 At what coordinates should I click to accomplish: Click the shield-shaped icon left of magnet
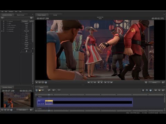tap(143, 90)
